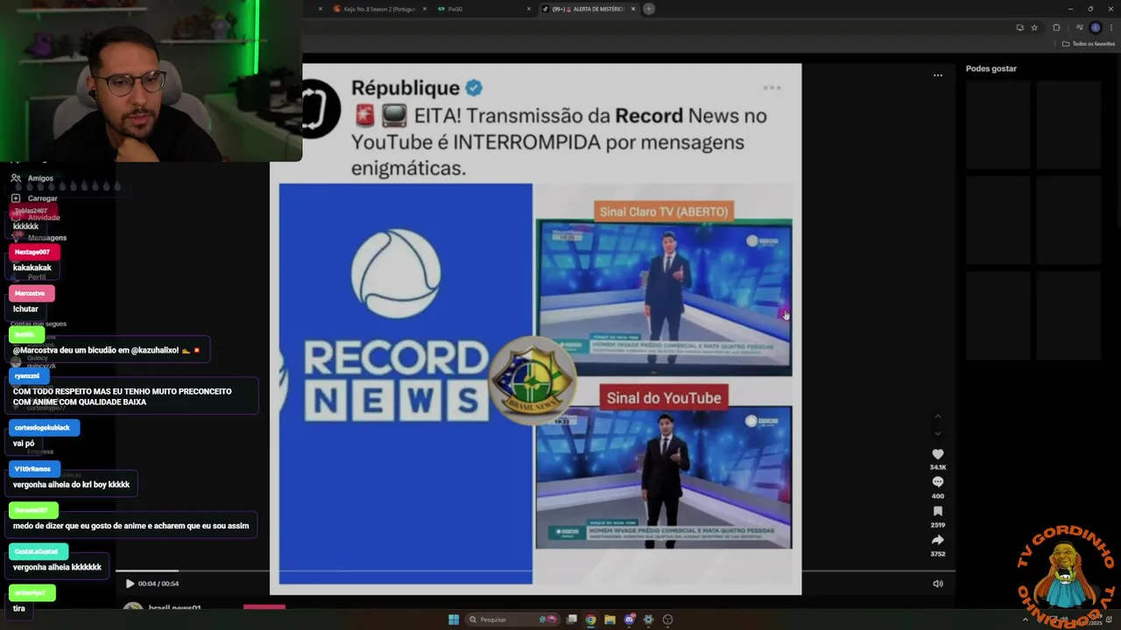Open the Task View taskbar icon
Image resolution: width=1121 pixels, height=630 pixels.
(572, 619)
